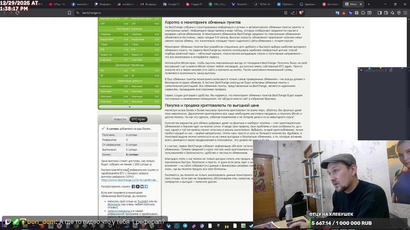Viewport: 410px width, 230px height.
Task: Select СБП RUB in left column
Action: point(114,24)
